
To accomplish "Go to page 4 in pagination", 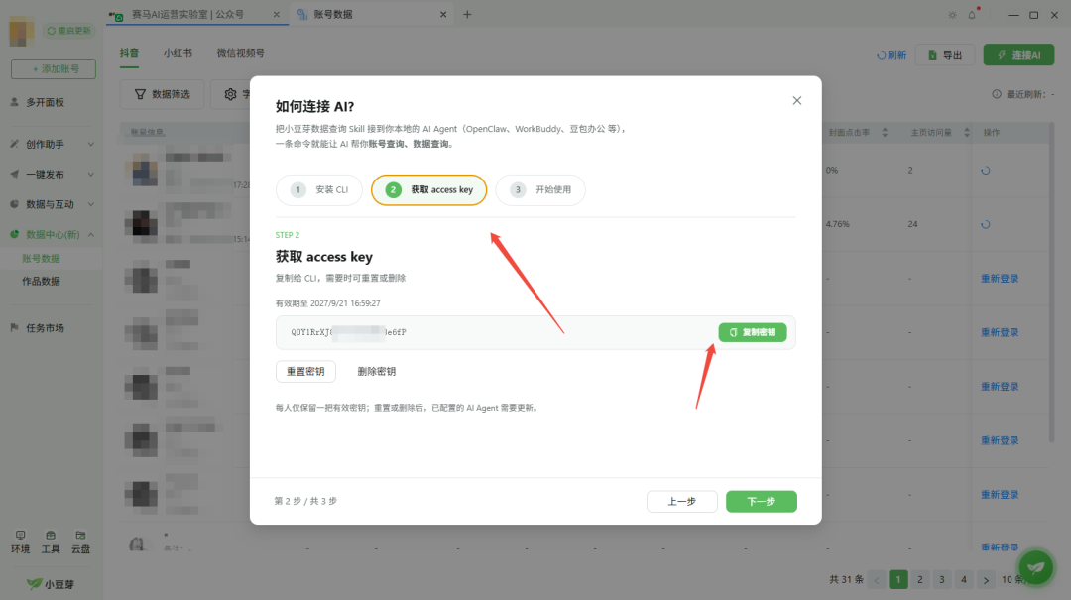I will tap(964, 579).
